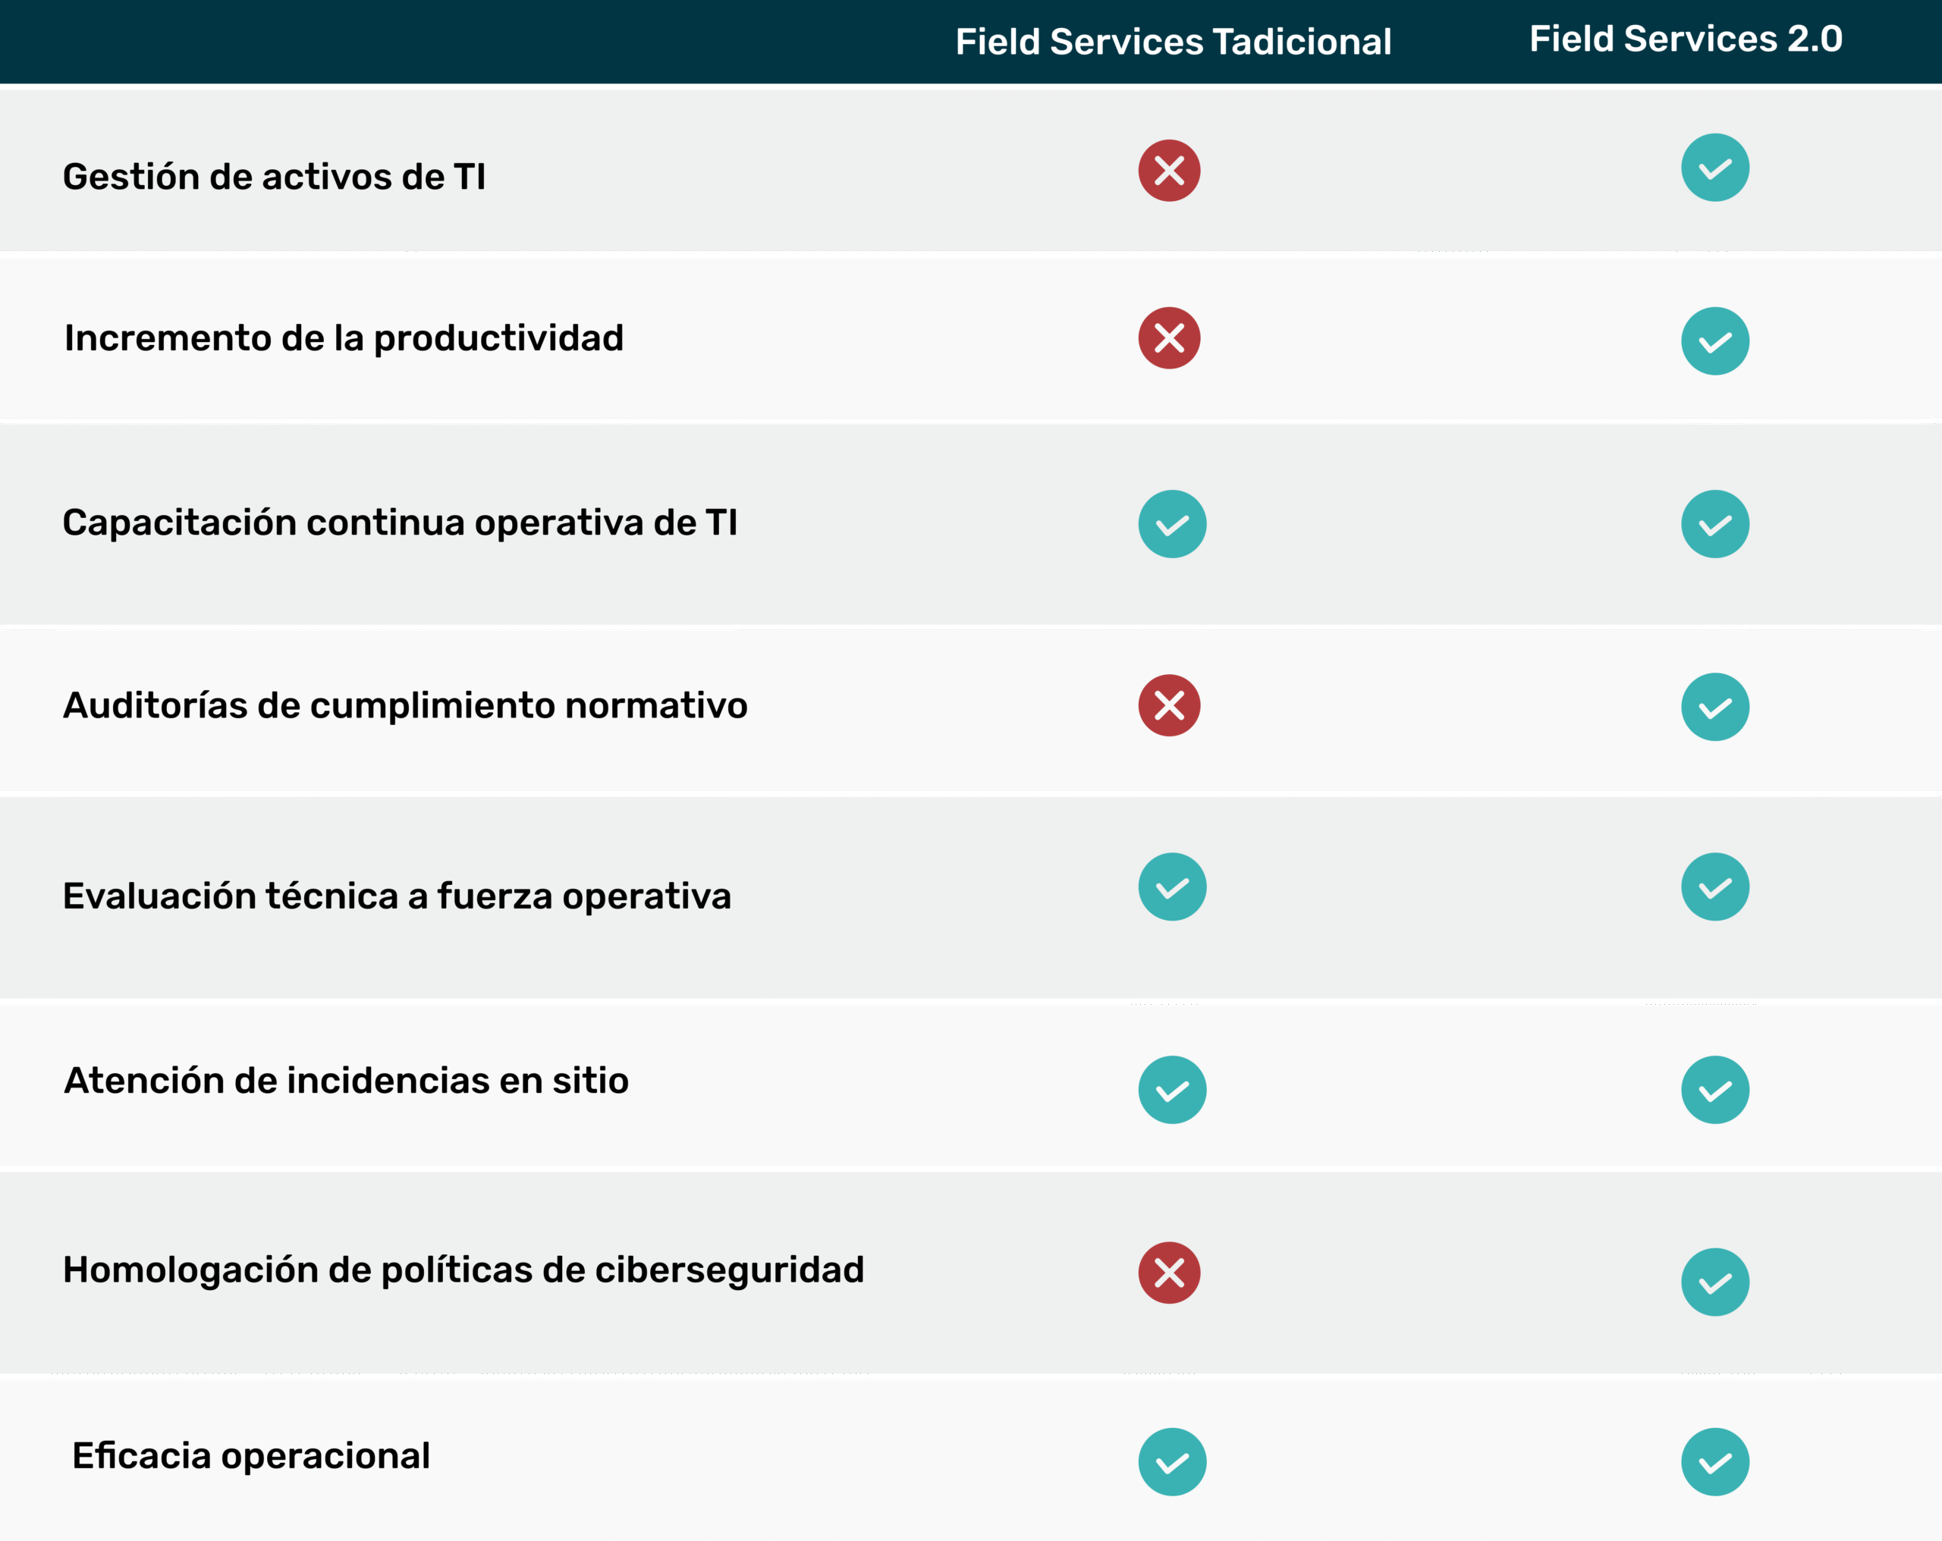
Task: Click Field Services 2.0 checkmark for Atención de incidencias
Action: [1715, 1090]
